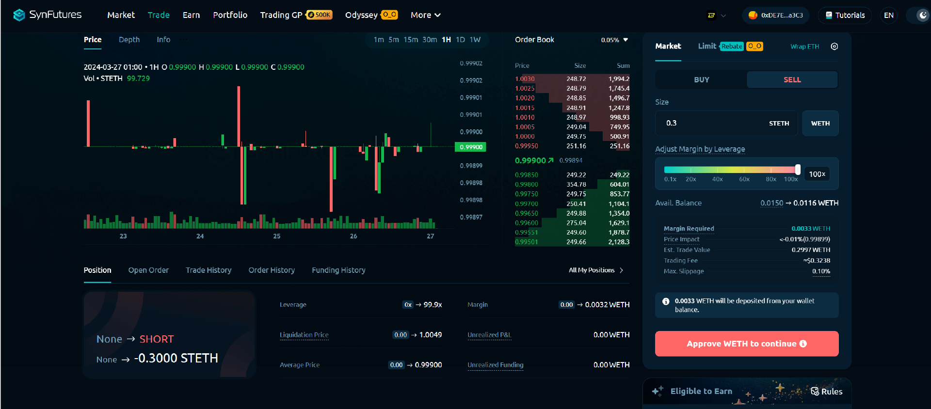The height and width of the screenshot is (409, 931).
Task: Click the Rules icon in Earn banner
Action: point(815,391)
